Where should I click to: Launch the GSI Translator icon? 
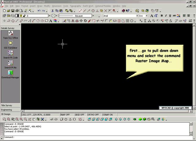(x=10, y=43)
